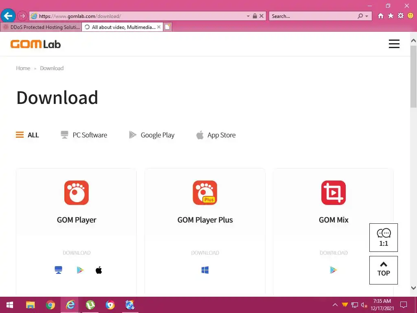Select the PC Software filter tab
The image size is (417, 313).
click(x=84, y=135)
